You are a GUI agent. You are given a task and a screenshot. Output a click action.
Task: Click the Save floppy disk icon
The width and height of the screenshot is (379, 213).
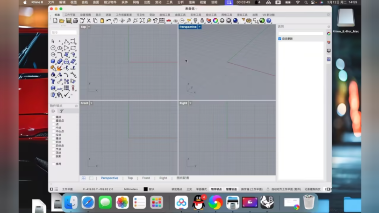pyautogui.click(x=69, y=21)
